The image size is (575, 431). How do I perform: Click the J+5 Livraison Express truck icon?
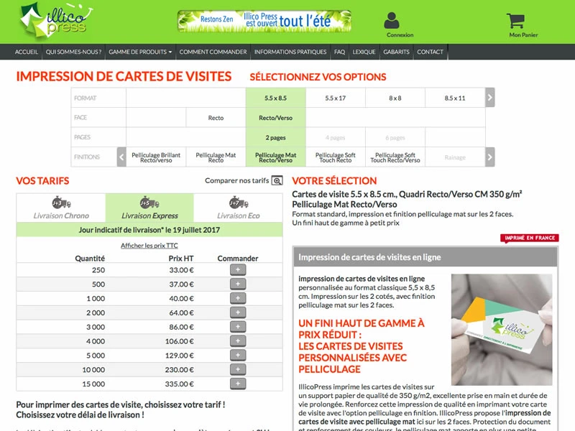(149, 203)
